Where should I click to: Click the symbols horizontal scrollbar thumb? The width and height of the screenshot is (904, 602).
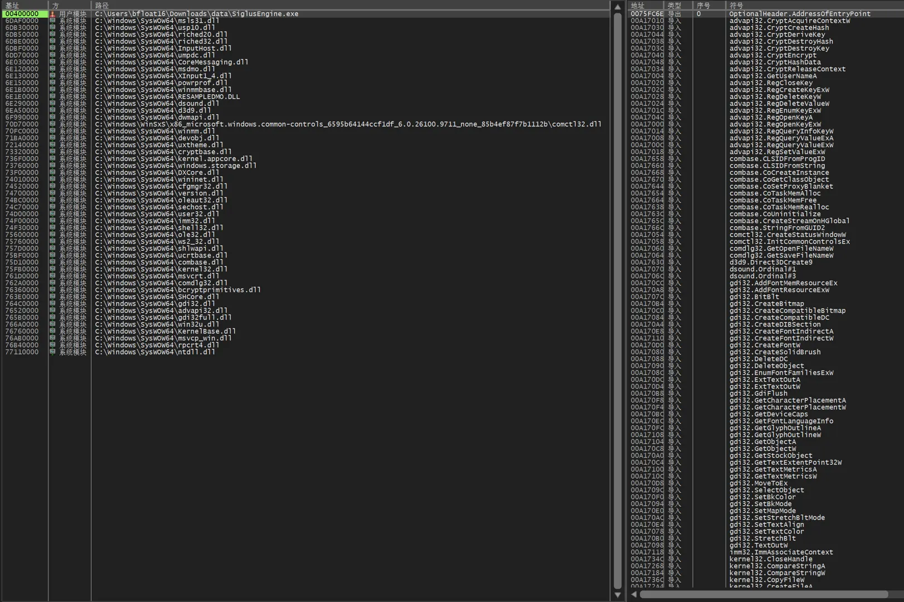pyautogui.click(x=764, y=594)
